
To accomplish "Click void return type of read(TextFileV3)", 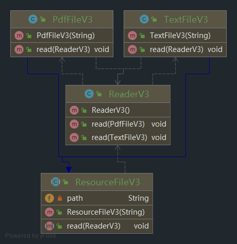I will (159, 137).
